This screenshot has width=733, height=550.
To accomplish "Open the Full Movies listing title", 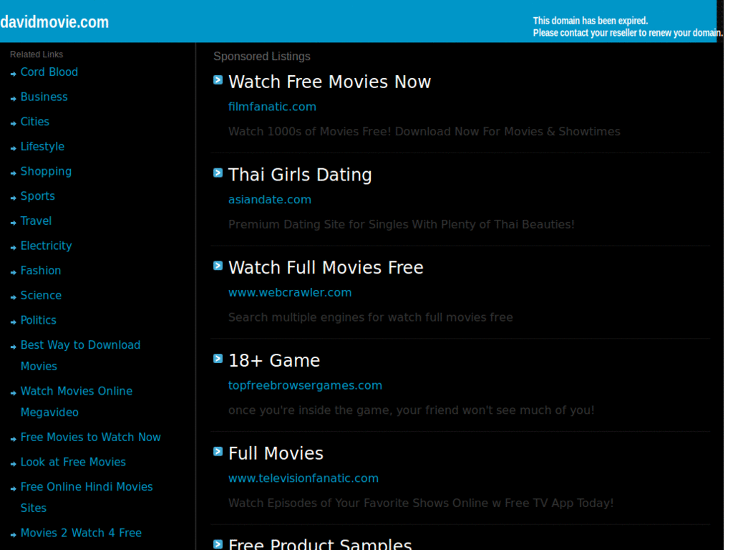I will pos(276,453).
